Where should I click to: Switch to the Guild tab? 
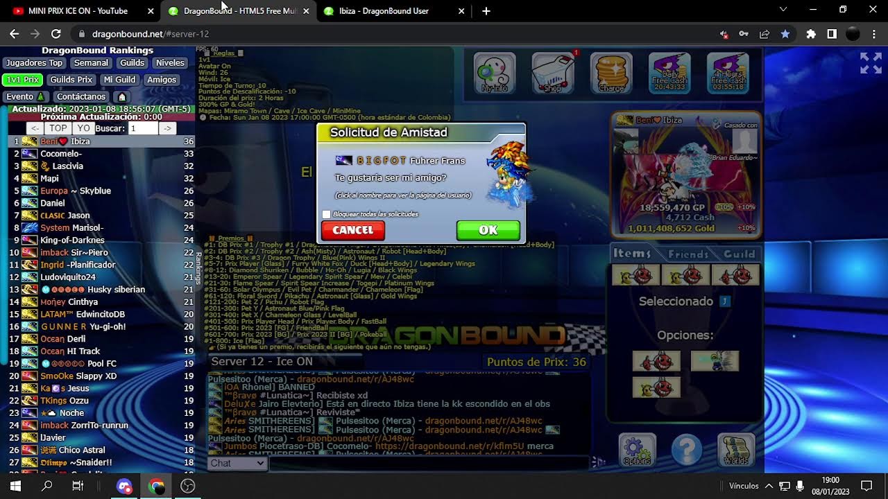pos(740,254)
